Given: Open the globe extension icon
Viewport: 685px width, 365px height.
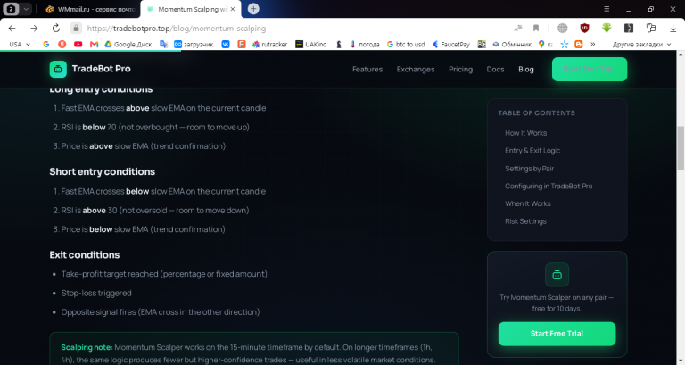Looking at the screenshot, I should [x=562, y=29].
